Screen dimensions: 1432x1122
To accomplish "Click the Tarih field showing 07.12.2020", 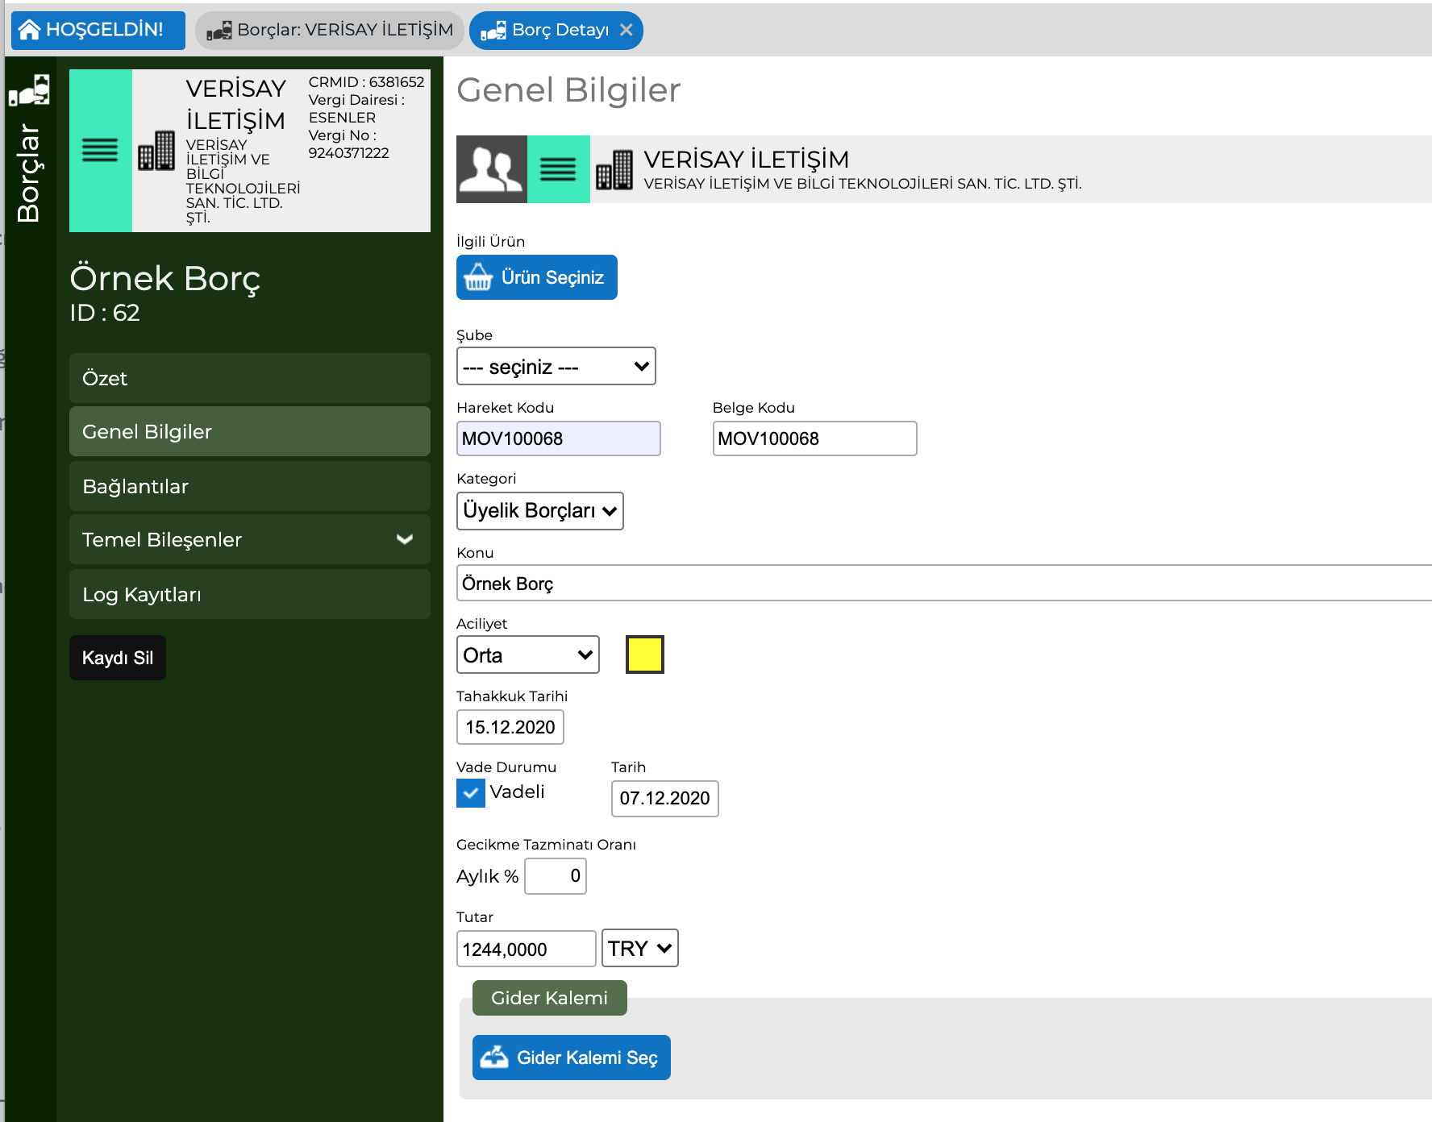I will pos(665,798).
